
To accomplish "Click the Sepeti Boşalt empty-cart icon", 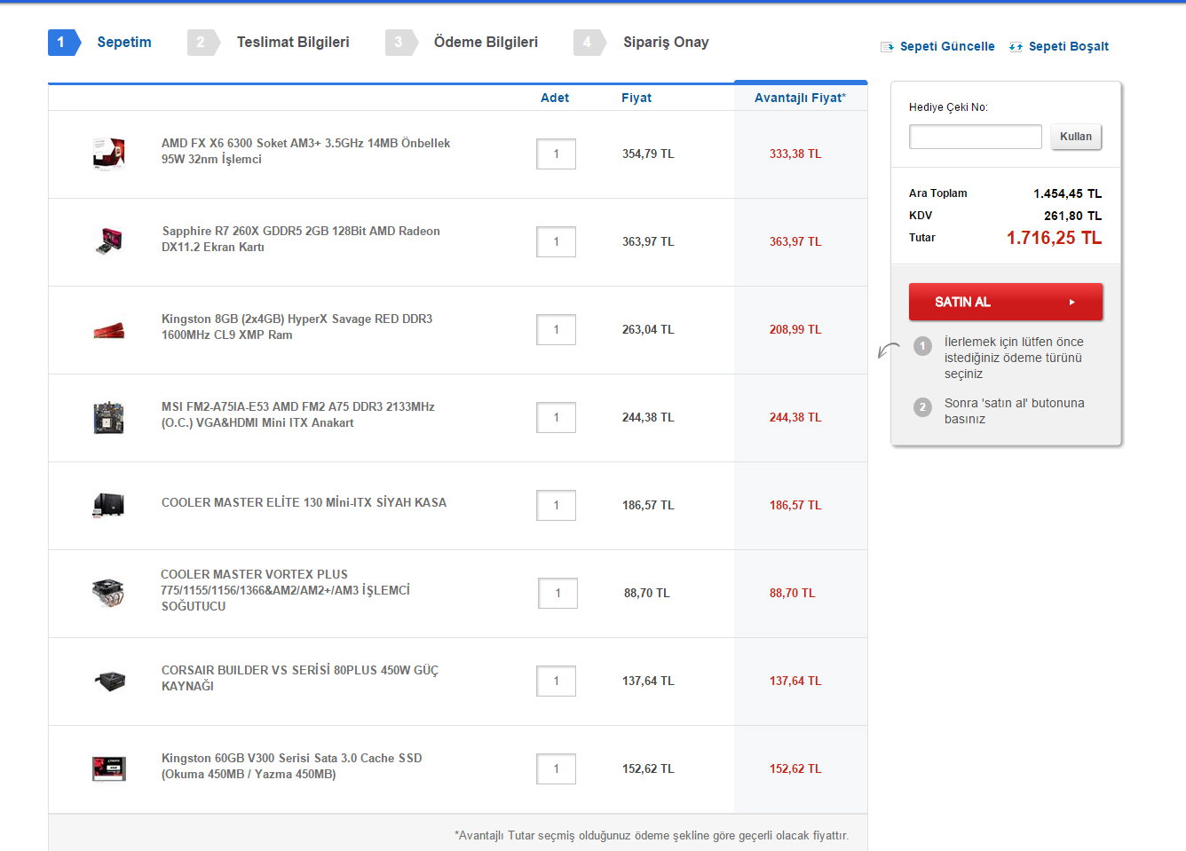I will click(1016, 47).
